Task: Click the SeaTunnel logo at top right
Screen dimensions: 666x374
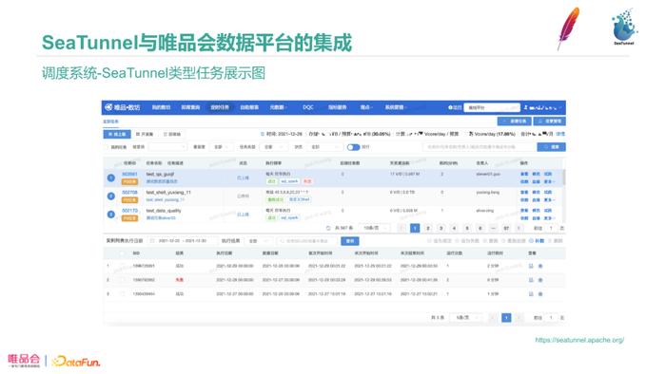Action: [623, 27]
